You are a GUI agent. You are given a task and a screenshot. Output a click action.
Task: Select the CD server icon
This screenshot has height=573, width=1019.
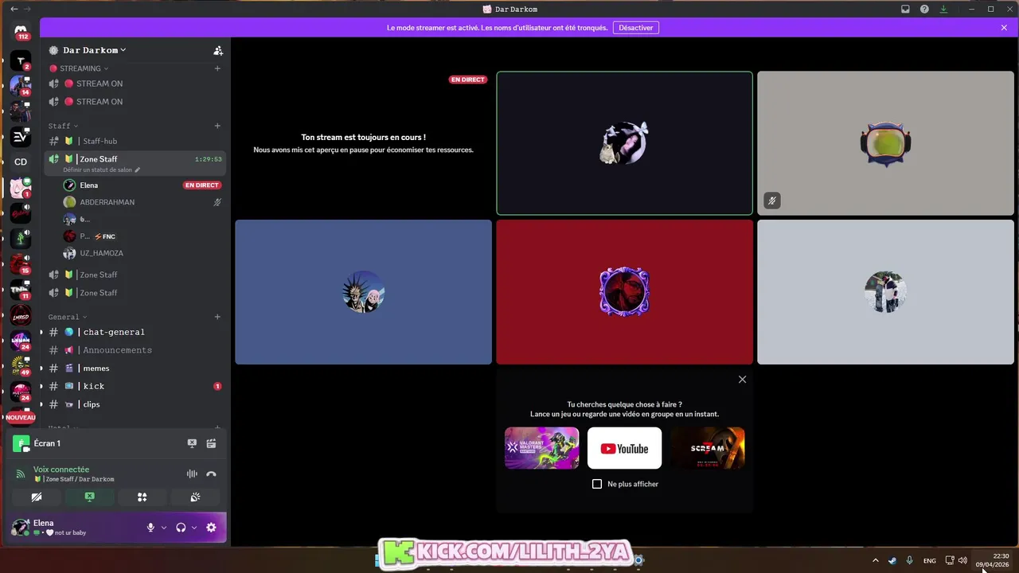[21, 162]
